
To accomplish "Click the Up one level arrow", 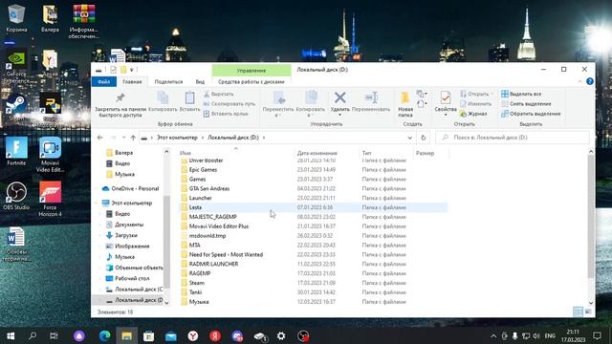I will point(133,138).
